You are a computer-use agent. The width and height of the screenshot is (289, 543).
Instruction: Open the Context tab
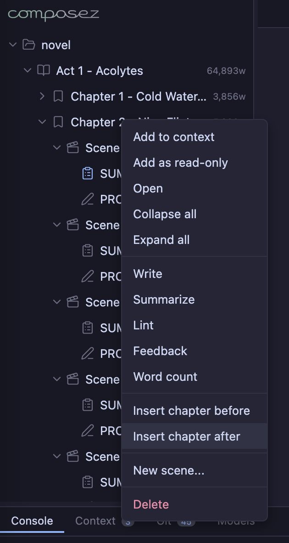pyautogui.click(x=95, y=521)
